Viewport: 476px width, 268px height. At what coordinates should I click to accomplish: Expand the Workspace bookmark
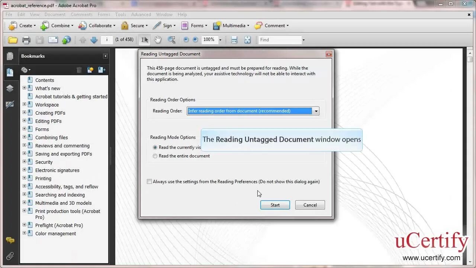pyautogui.click(x=25, y=104)
